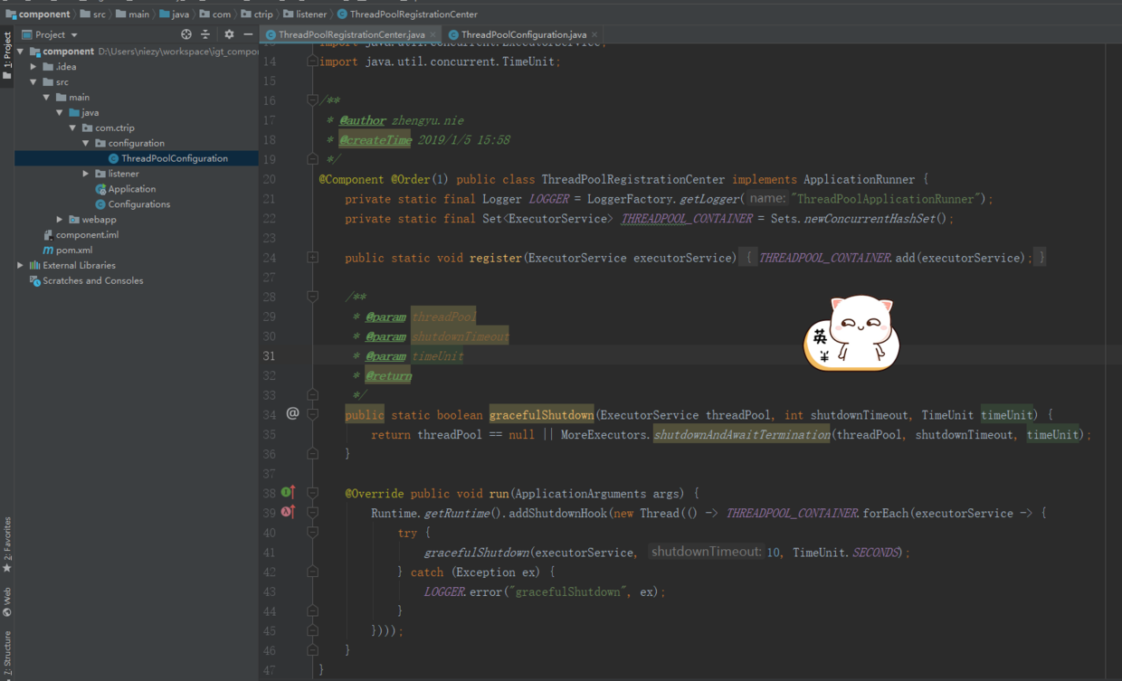
Task: Close the ThreadPoolConfiguration.java tab
Action: (594, 34)
